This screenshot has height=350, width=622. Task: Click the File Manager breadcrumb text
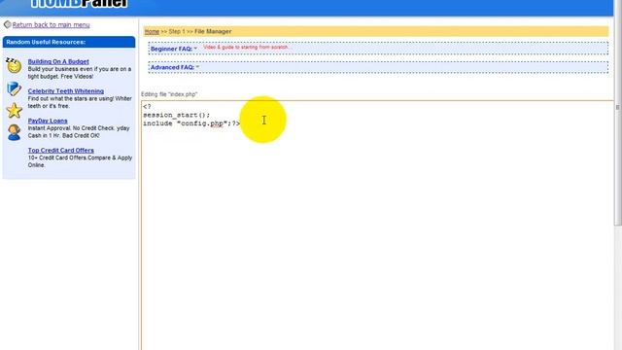coord(213,31)
